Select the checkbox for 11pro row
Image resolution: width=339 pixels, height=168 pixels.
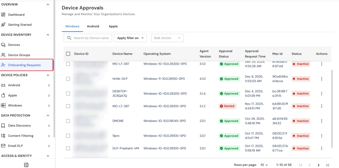point(68,136)
